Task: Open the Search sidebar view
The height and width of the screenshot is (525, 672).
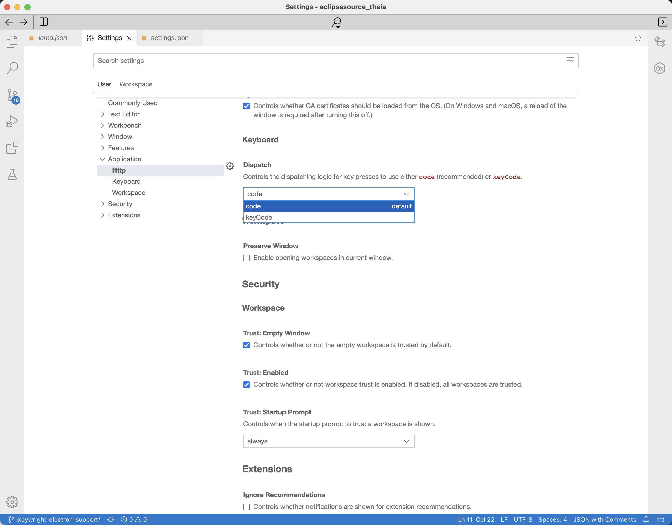Action: [12, 68]
